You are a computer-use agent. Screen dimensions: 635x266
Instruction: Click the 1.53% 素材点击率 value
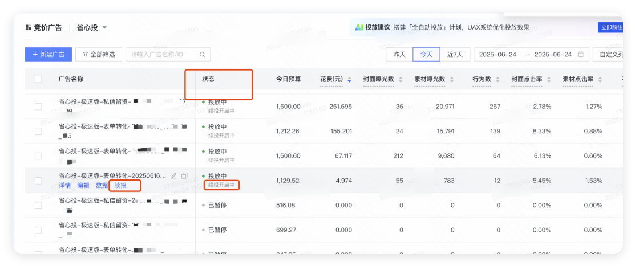point(593,181)
